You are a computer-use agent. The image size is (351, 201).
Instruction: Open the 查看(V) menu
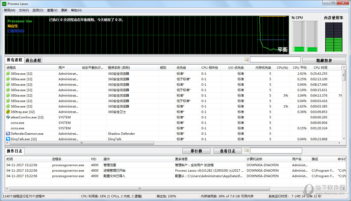[x=52, y=10]
